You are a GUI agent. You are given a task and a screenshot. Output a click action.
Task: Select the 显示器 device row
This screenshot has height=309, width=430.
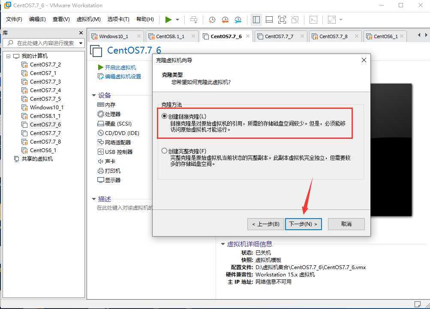point(109,180)
